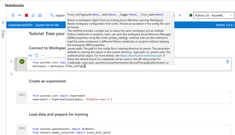235x135 pixels.
Task: Click 'computebuild2020 · Jupyter kernel idle' status
Action: click(34, 25)
